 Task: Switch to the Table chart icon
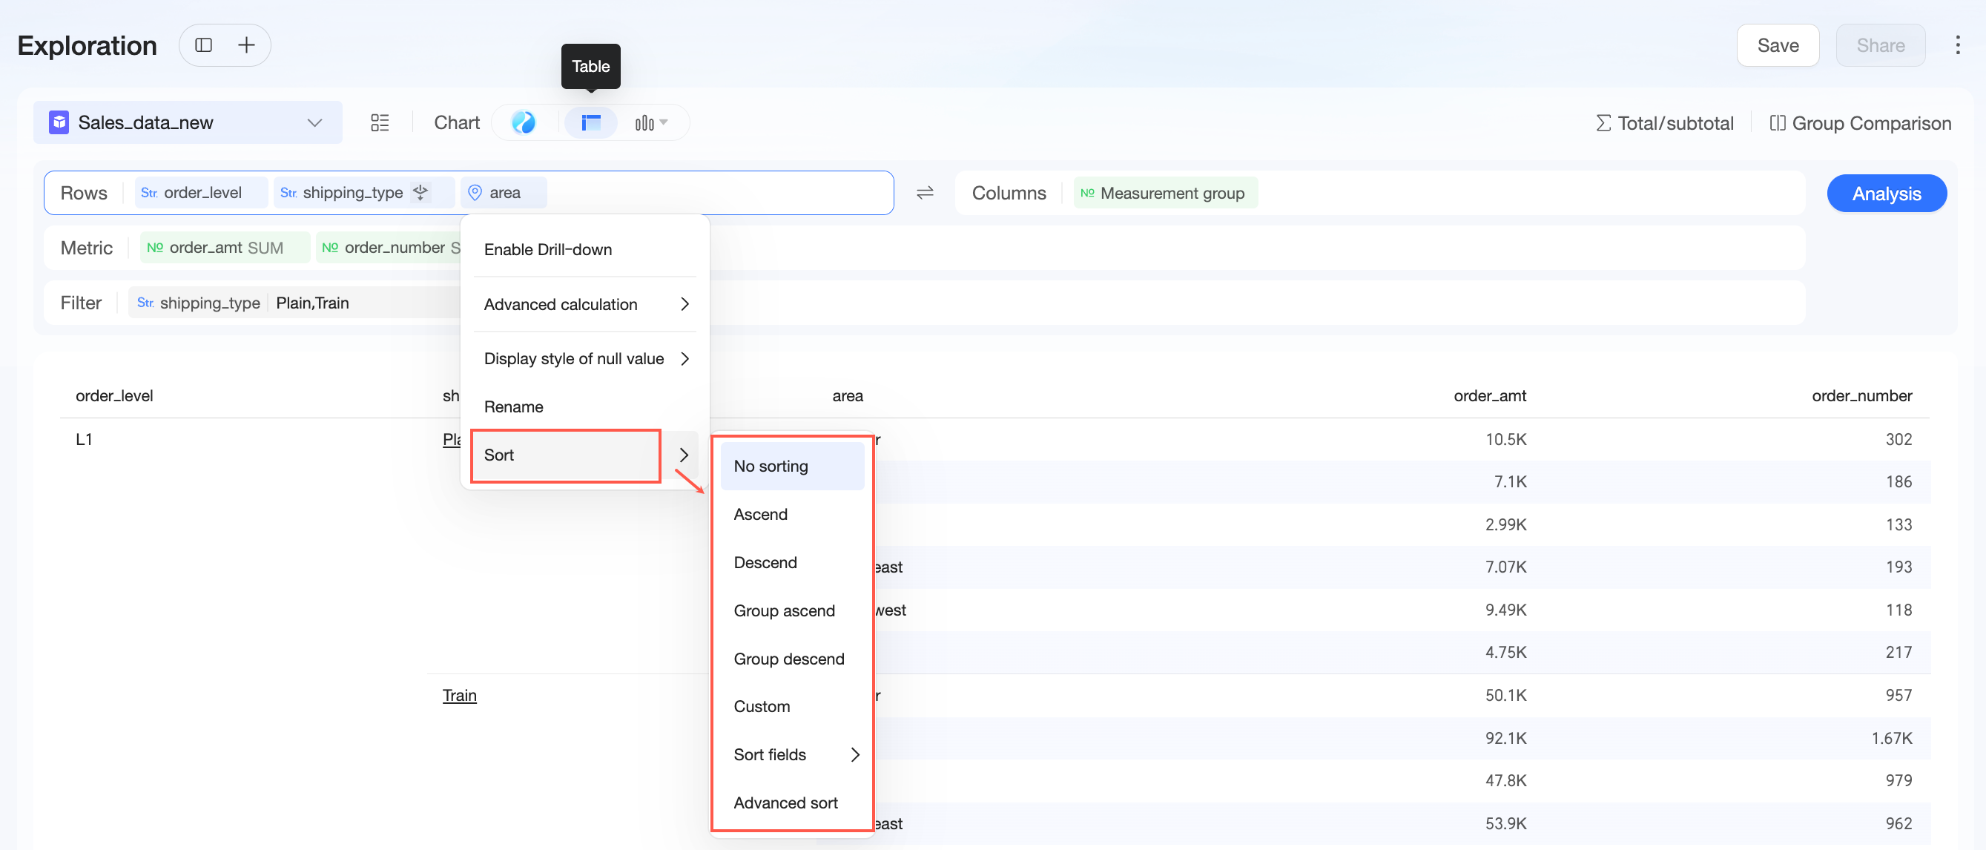point(591,122)
